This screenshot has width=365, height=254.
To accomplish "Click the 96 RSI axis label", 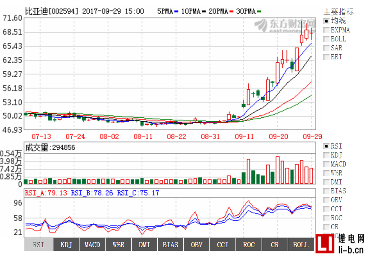I will (18, 203).
